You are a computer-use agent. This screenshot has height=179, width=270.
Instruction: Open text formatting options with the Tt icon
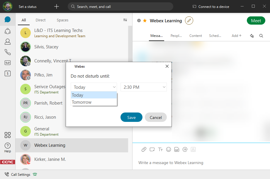coord(160,149)
